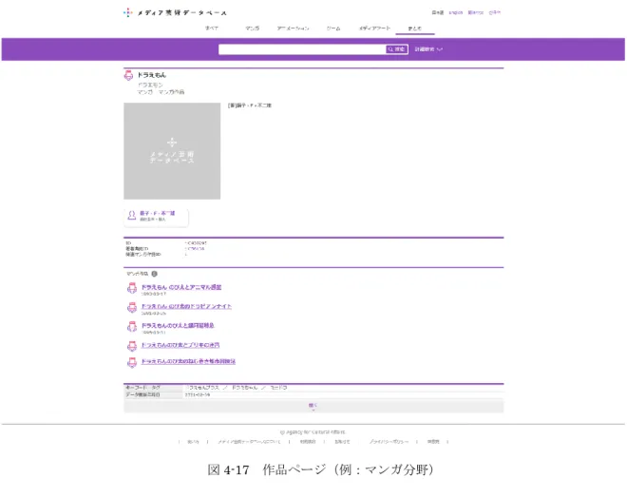The height and width of the screenshot is (497, 627).
Task: Click icon beside のび太とブリキの迷宮 entry
Action: (132, 346)
